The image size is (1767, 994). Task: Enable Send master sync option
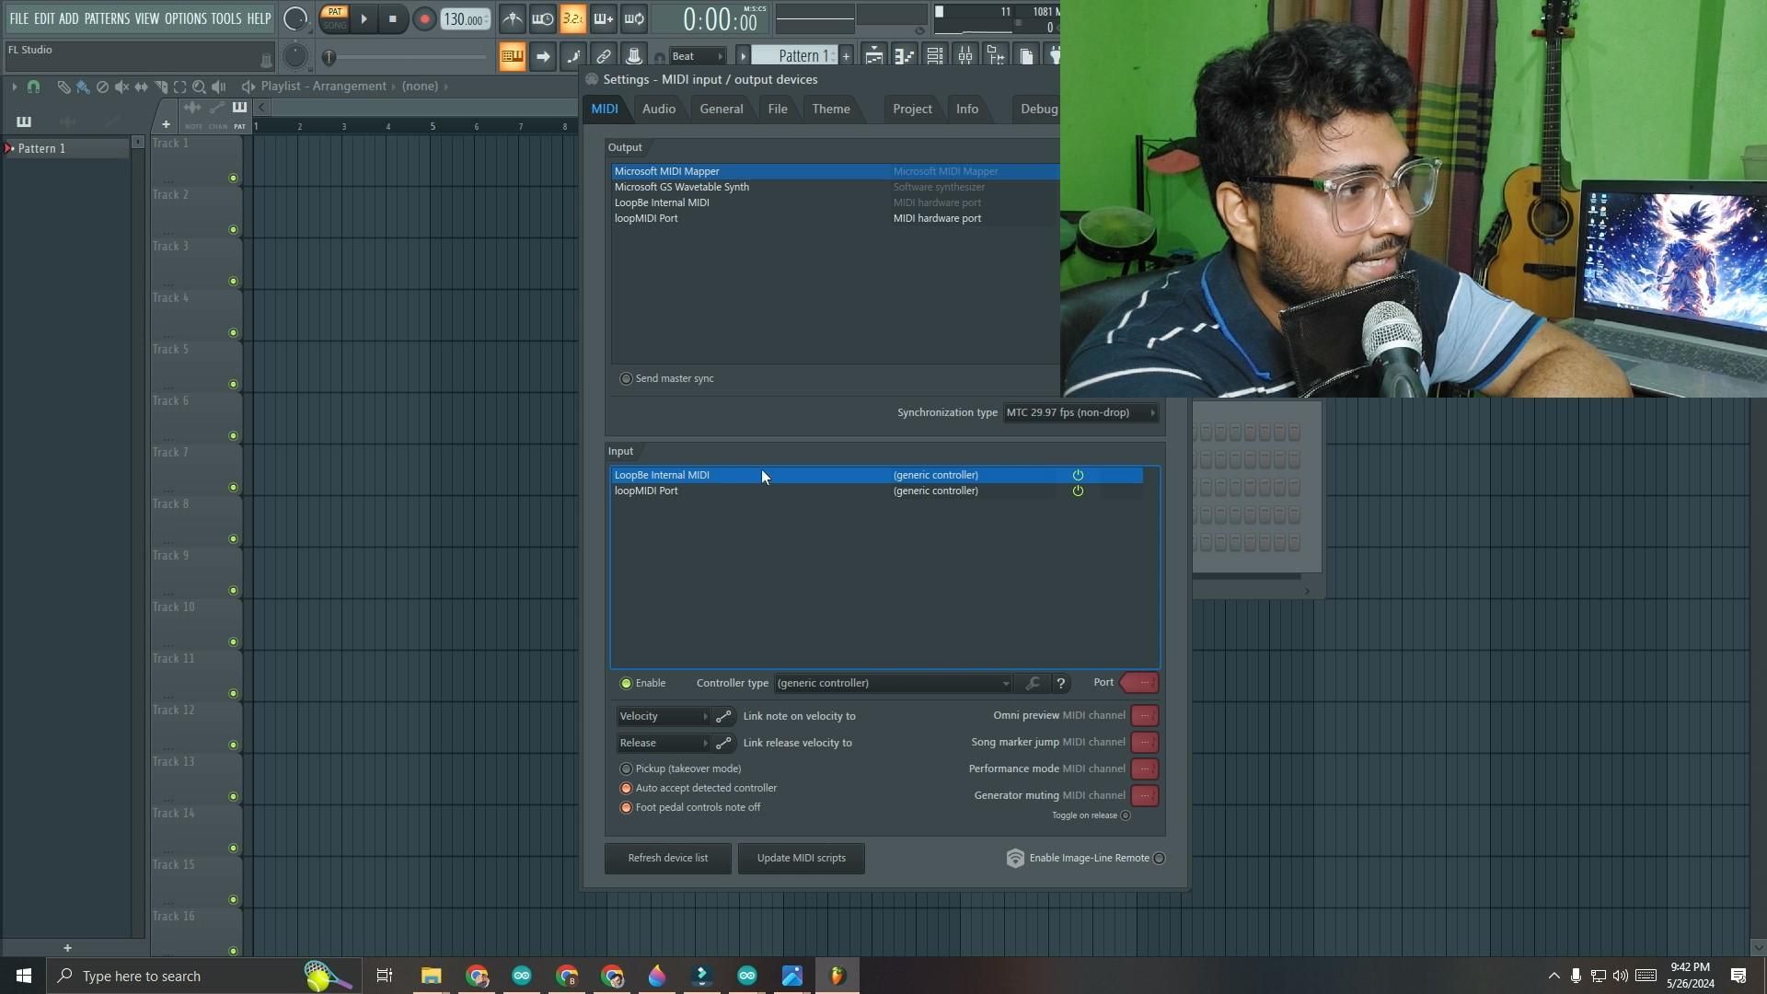pyautogui.click(x=627, y=379)
